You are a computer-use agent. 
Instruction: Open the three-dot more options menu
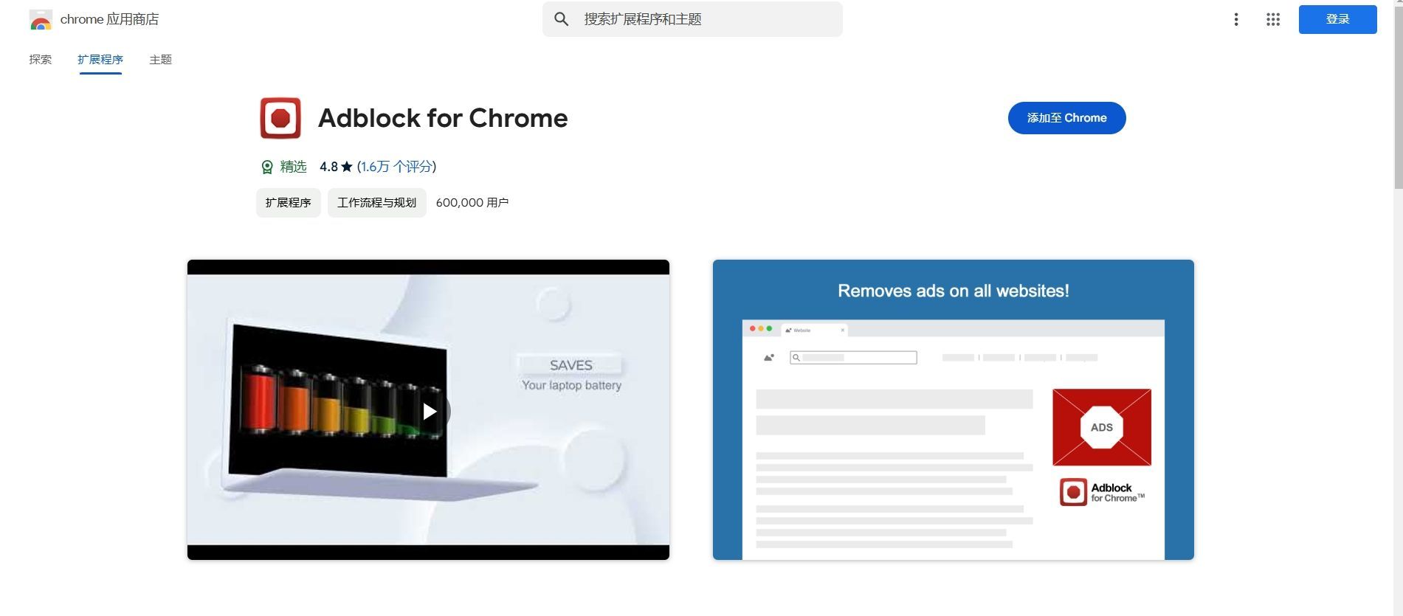coord(1236,20)
